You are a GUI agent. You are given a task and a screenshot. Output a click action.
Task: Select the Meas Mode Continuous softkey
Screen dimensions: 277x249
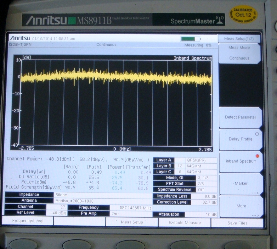(x=239, y=53)
